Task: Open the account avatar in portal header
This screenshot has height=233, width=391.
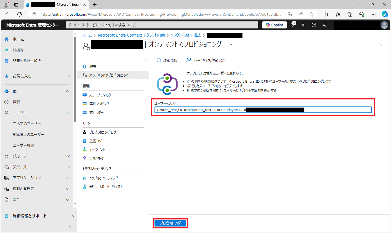Action: click(x=384, y=25)
